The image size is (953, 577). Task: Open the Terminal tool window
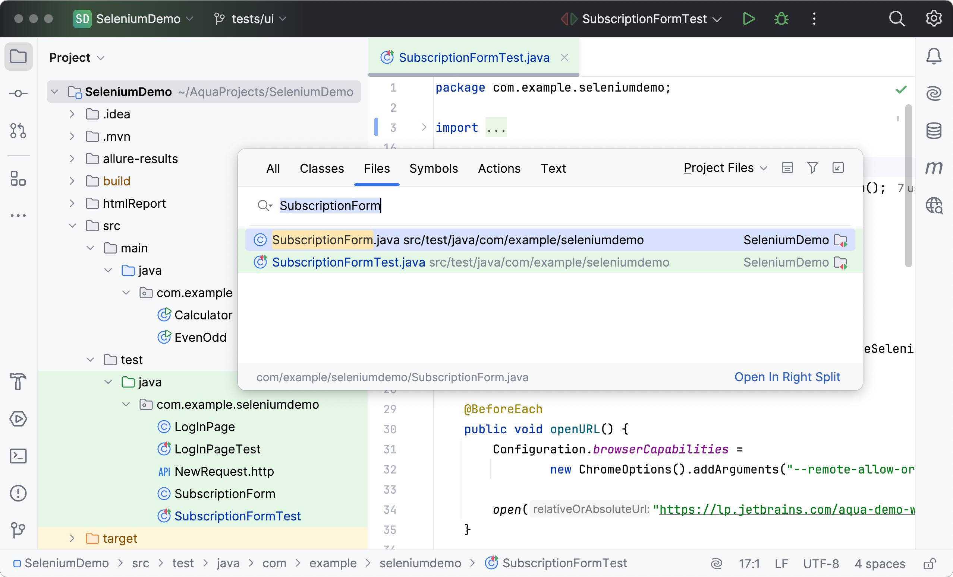18,456
